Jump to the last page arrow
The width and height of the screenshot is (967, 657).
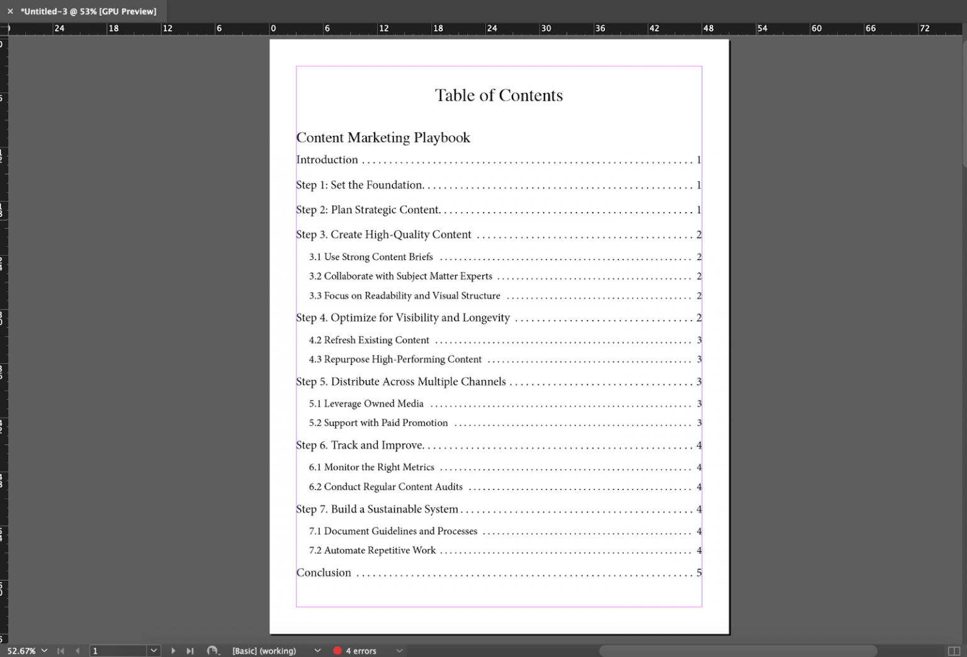[x=190, y=651]
